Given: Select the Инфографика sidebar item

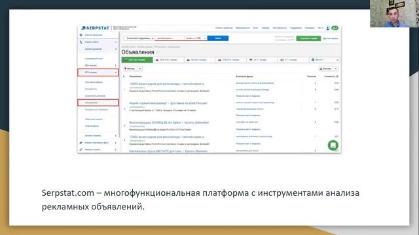Looking at the screenshot, I should point(92,126).
